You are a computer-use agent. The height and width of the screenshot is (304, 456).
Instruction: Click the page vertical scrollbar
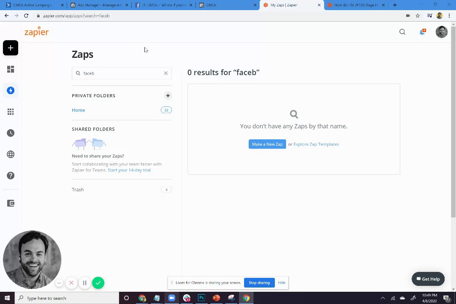[453, 122]
